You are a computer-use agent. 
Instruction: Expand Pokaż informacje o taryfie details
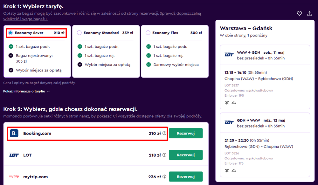26,91
